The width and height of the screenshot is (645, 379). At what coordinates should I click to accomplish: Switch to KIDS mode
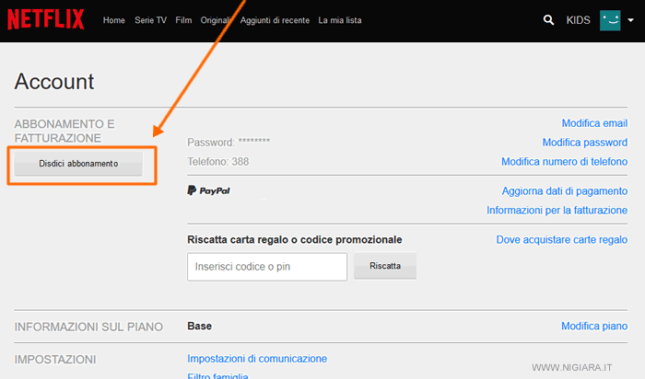pyautogui.click(x=579, y=19)
